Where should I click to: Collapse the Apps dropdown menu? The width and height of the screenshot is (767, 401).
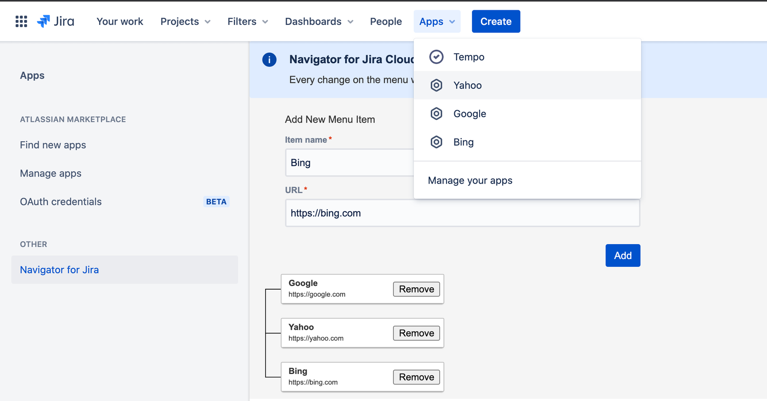[x=437, y=21]
